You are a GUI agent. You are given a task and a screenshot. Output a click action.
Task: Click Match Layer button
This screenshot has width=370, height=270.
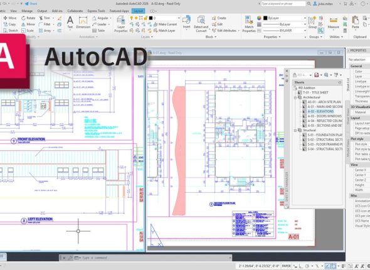164,31
